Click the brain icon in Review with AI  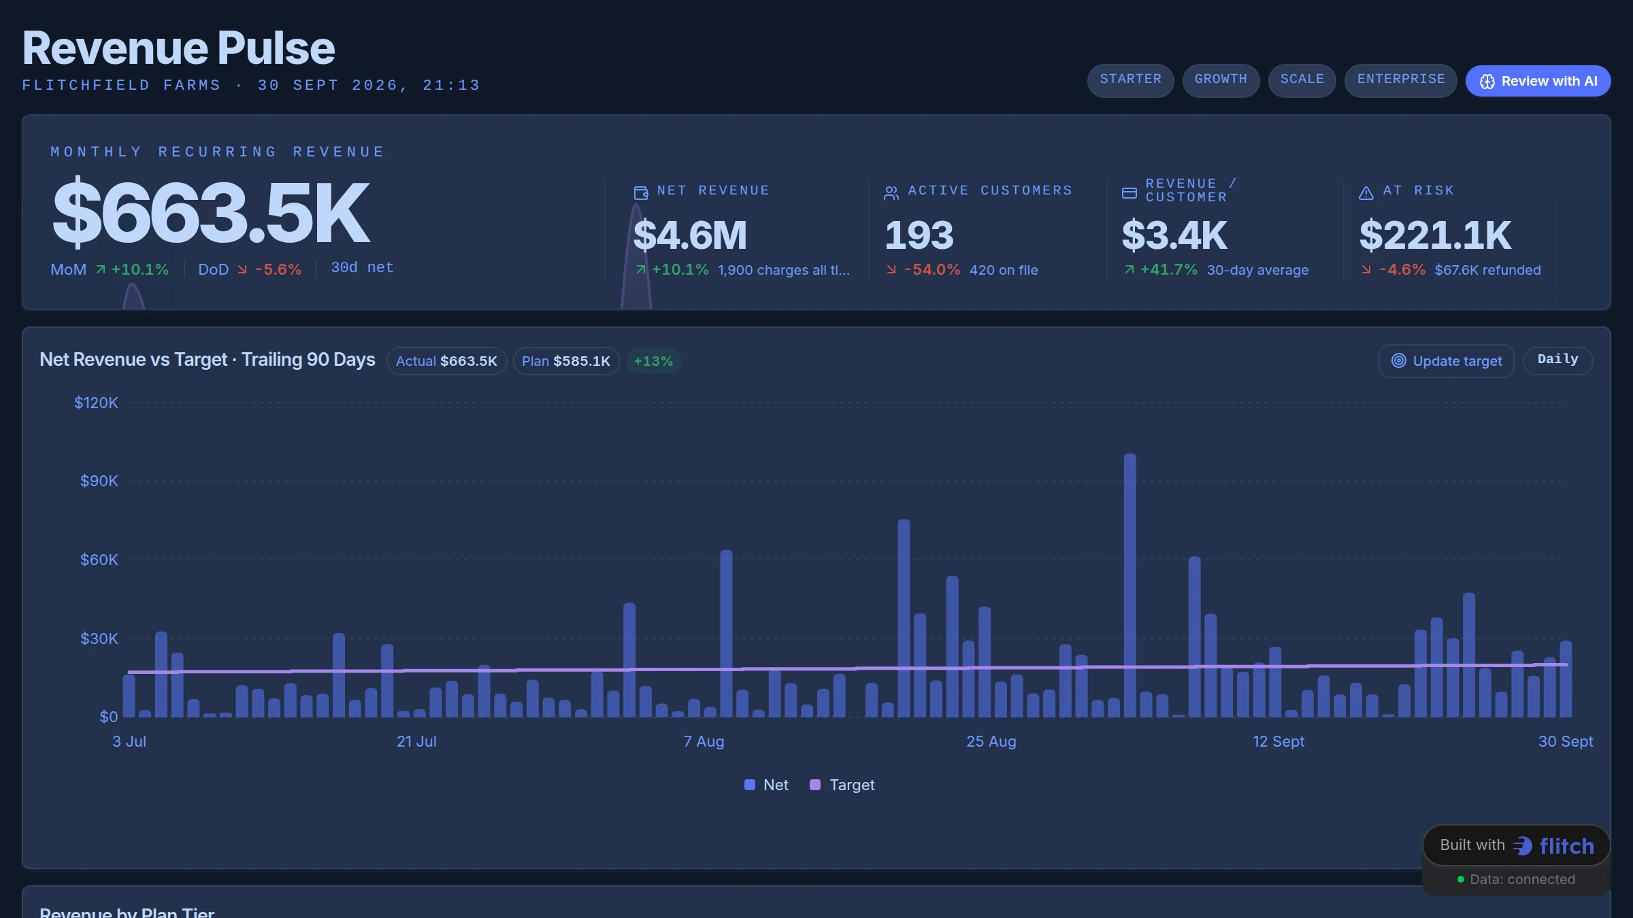click(1487, 82)
